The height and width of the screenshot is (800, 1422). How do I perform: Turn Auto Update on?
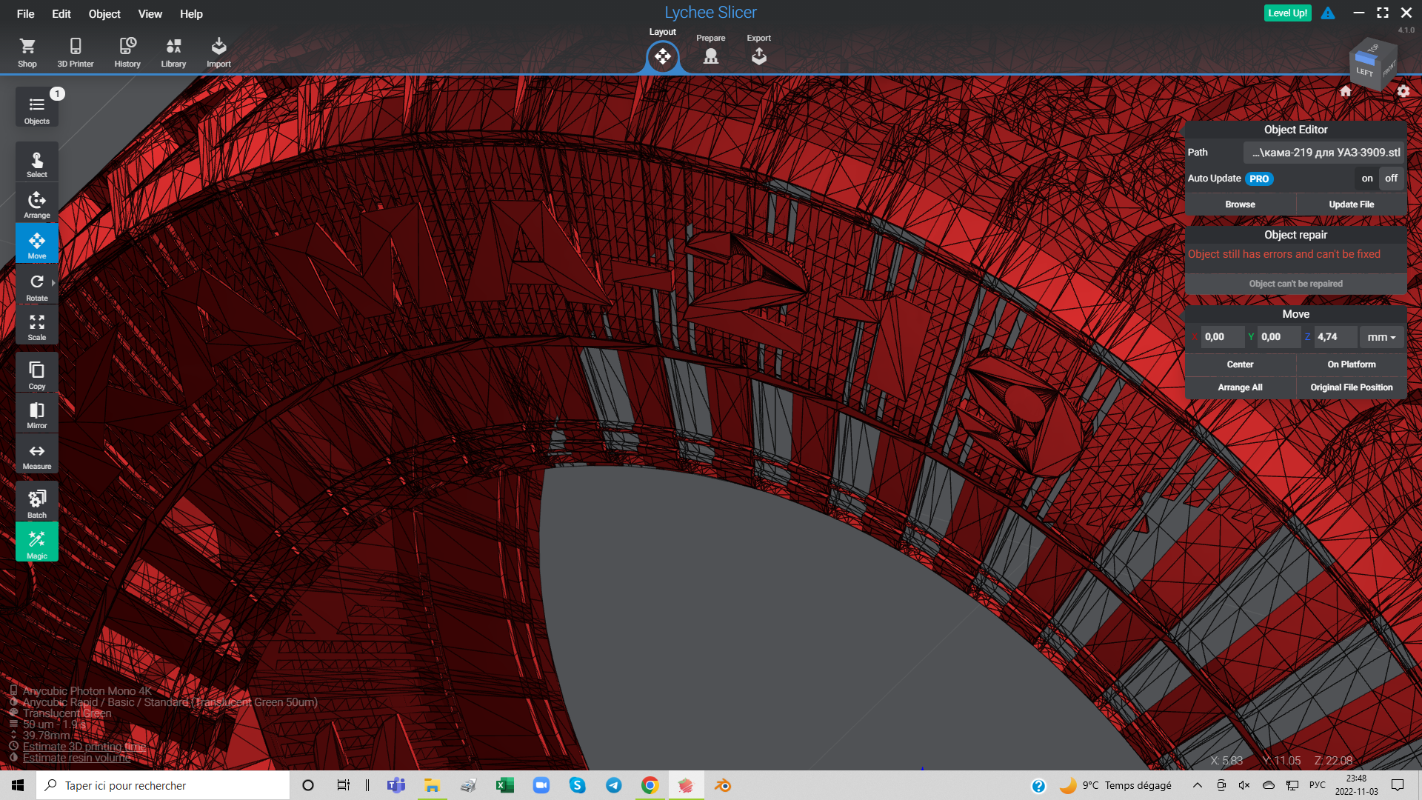tap(1366, 179)
